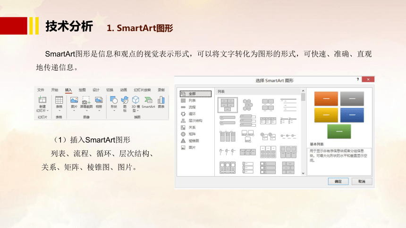Click the orange block in the preview
The width and height of the screenshot is (406, 228).
coord(326,98)
